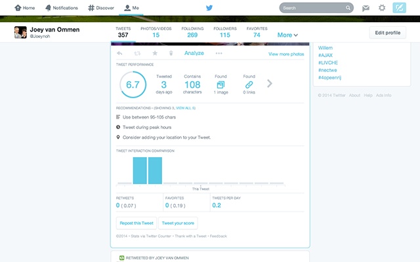Open the tweet's more options dots
The image size is (420, 262).
pyautogui.click(x=219, y=53)
